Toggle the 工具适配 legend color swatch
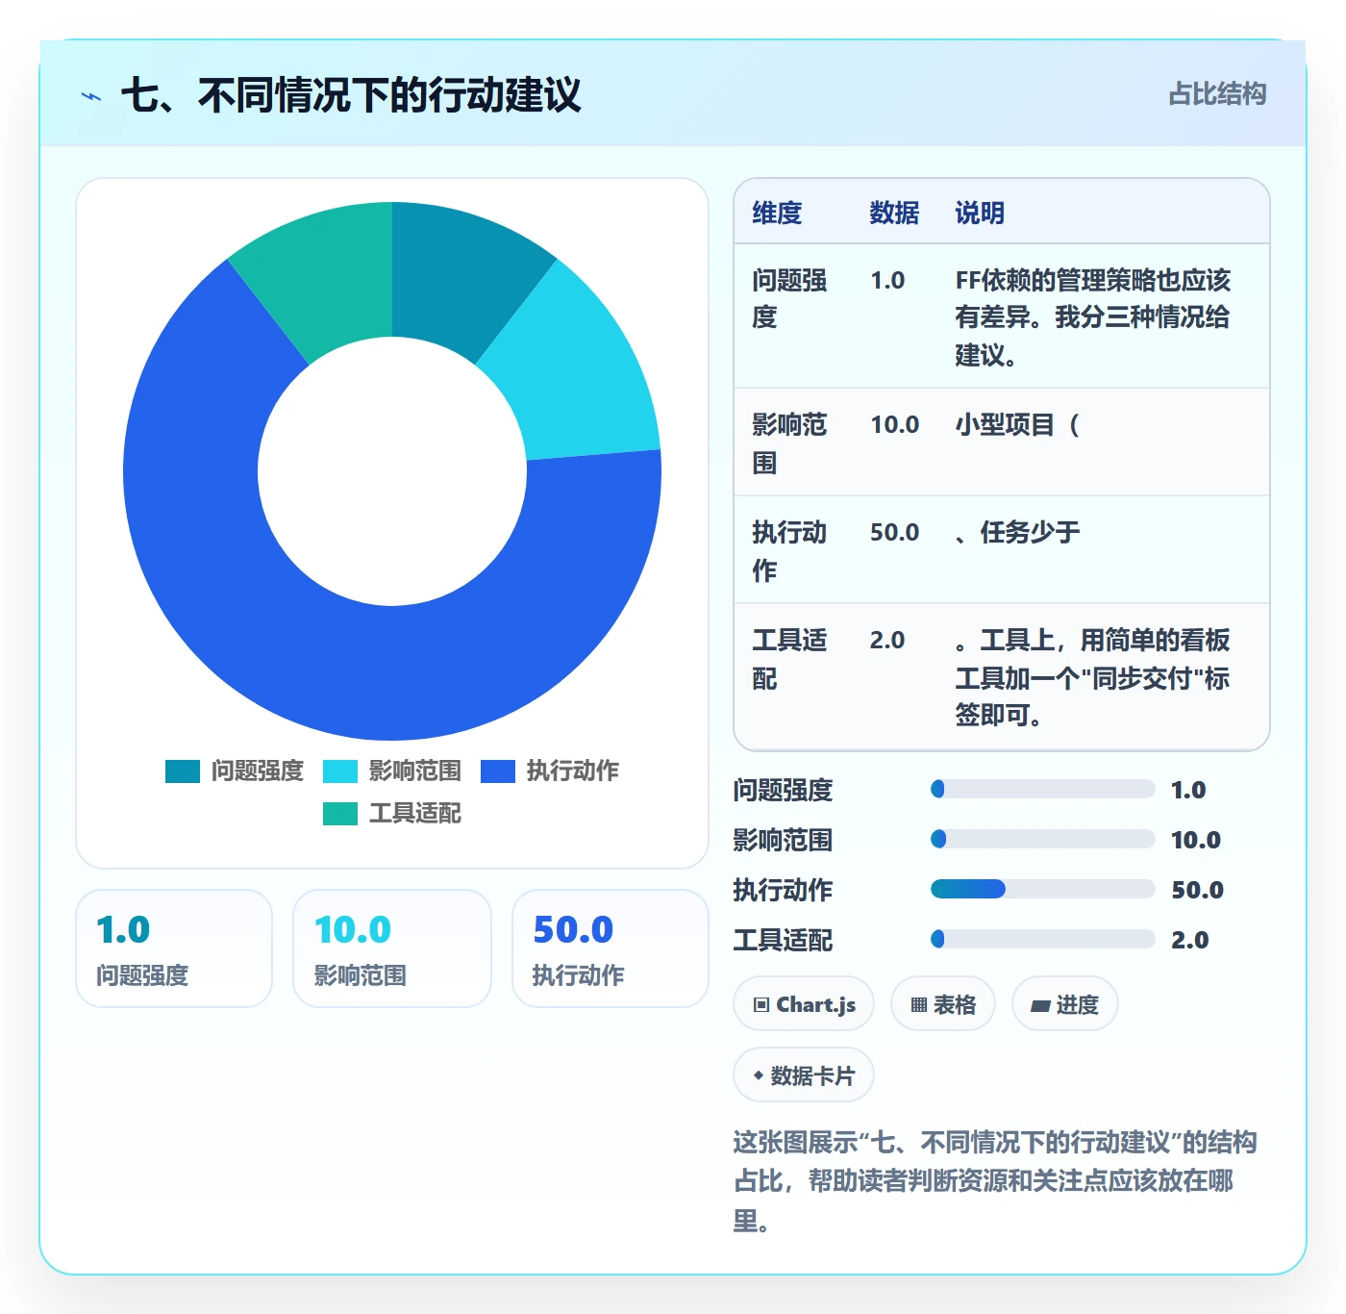This screenshot has height=1314, width=1346. pyautogui.click(x=340, y=814)
